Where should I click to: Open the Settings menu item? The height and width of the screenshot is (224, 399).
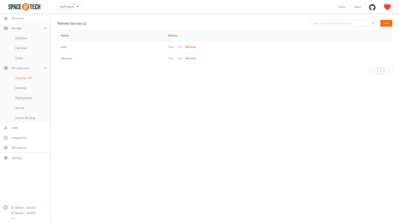[25, 158]
